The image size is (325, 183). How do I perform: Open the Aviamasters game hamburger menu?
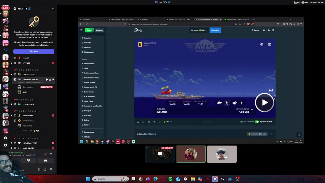pos(270,44)
